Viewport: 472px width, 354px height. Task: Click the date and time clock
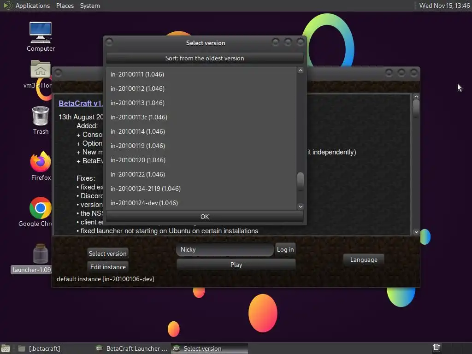pos(444,6)
